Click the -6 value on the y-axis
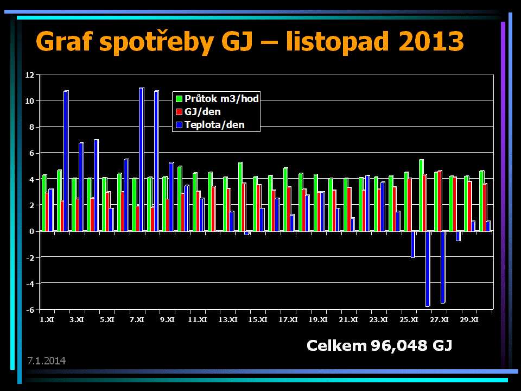Viewport: 521px width, 391px height. (x=30, y=310)
